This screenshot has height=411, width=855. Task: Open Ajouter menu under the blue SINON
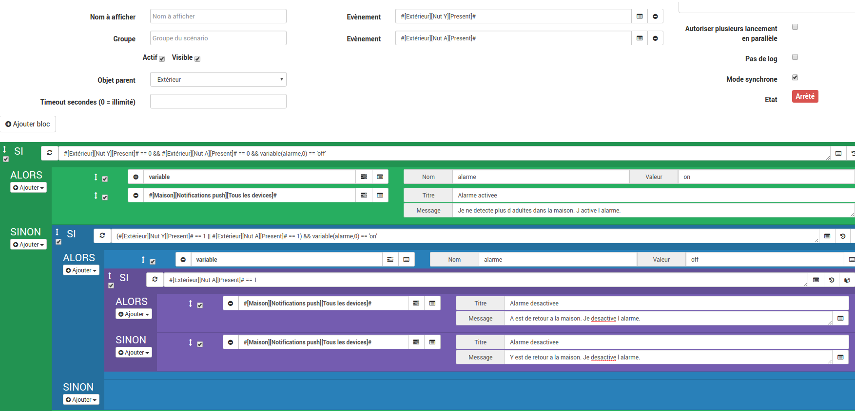(x=81, y=400)
